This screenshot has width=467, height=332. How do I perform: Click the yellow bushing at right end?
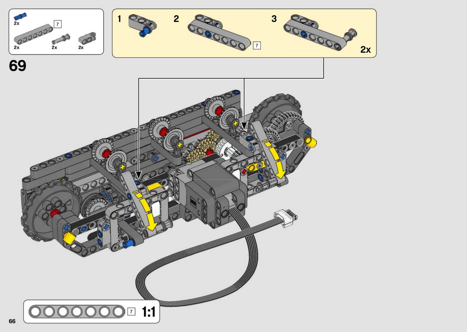(311, 142)
